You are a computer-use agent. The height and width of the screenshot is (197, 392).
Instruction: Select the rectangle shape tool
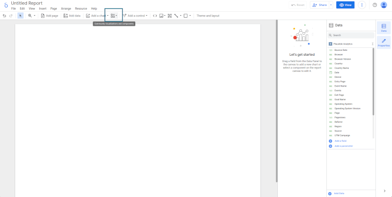(x=186, y=16)
